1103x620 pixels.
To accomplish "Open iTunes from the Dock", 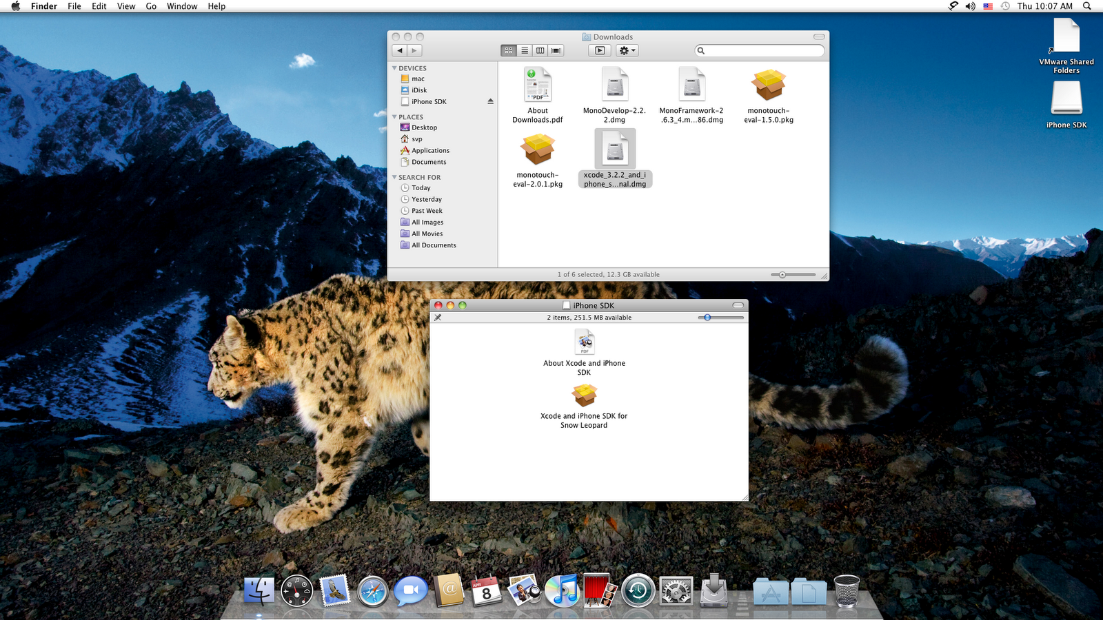I will [563, 591].
